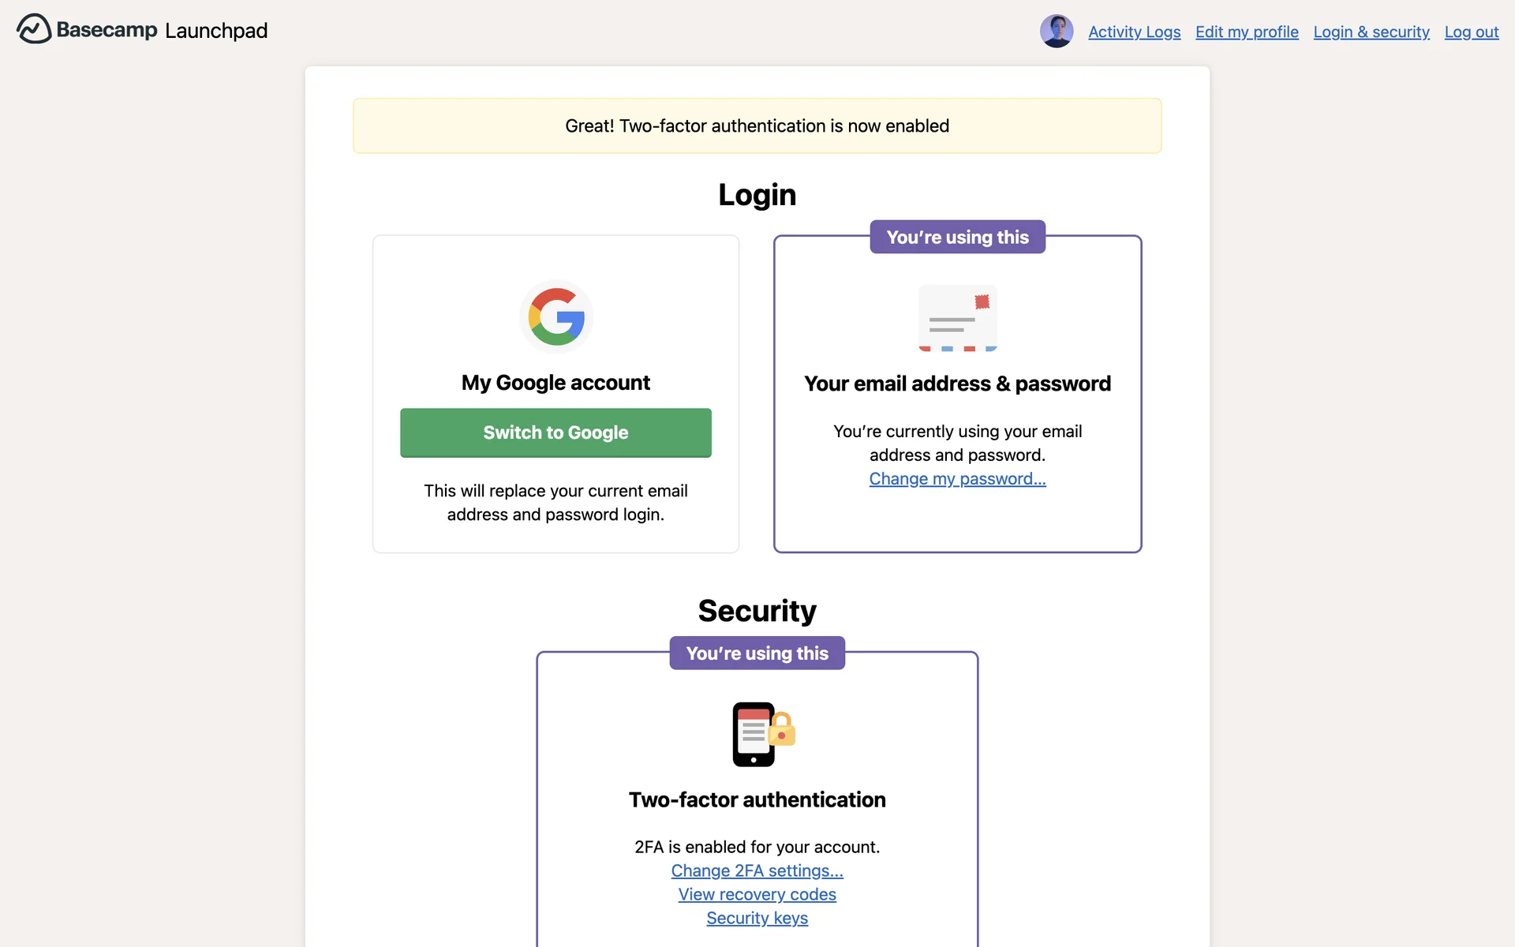Image resolution: width=1515 pixels, height=947 pixels.
Task: Click the user profile avatar
Action: click(x=1056, y=32)
